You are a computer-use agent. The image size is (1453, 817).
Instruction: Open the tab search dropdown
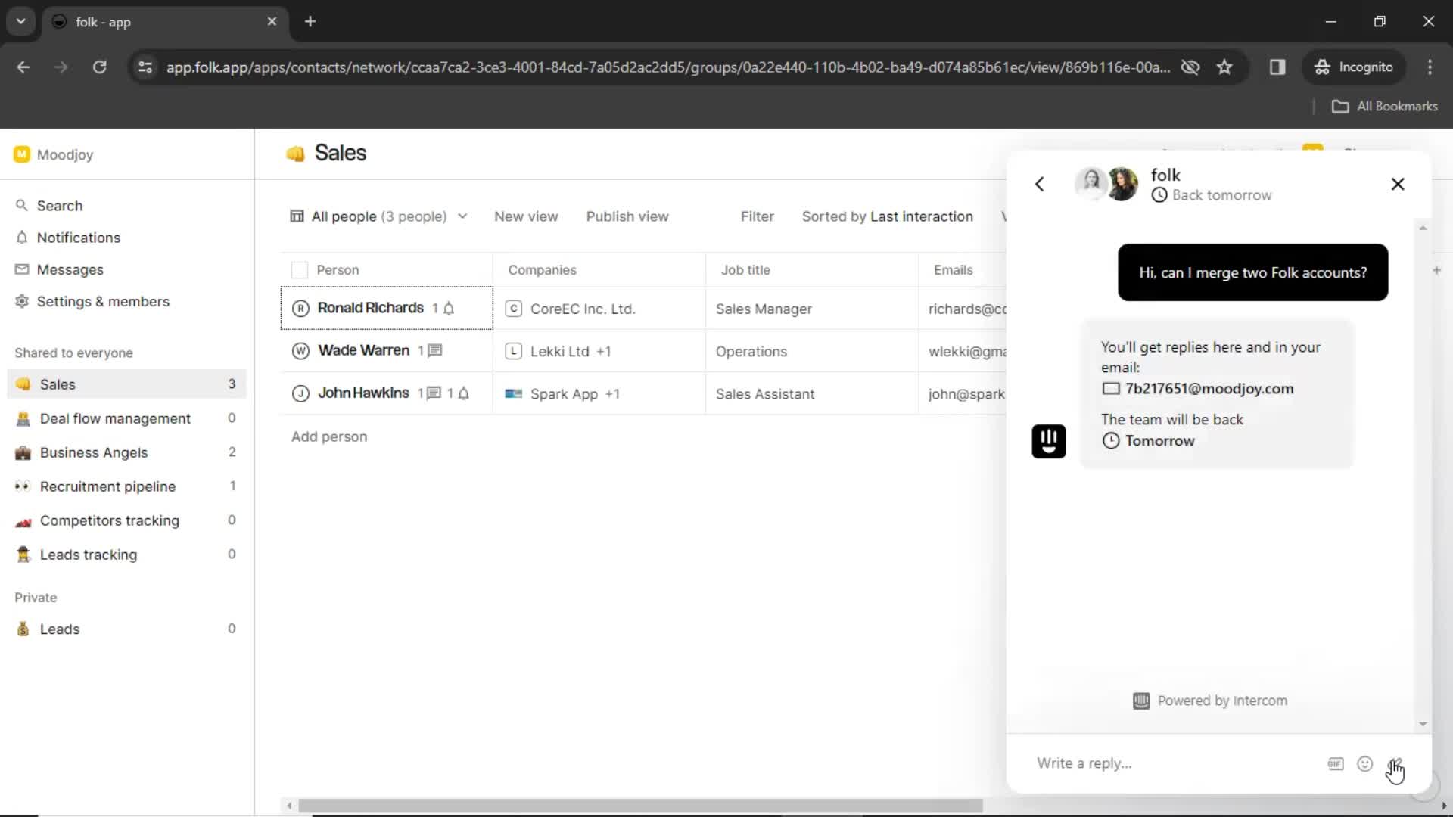coord(21,22)
